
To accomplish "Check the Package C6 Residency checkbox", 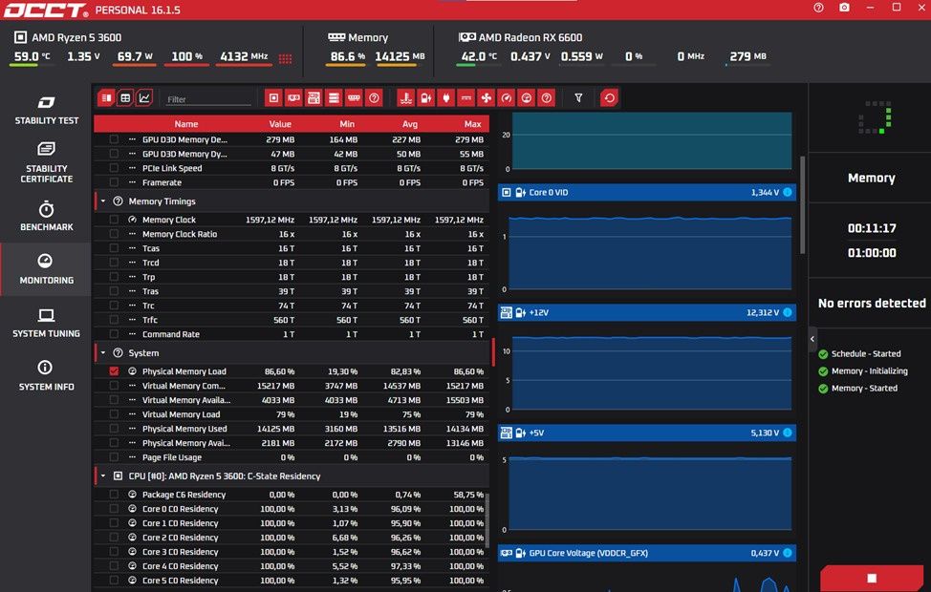I will pyautogui.click(x=114, y=495).
